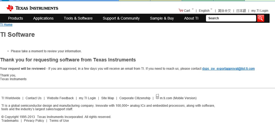This screenshot has height=133, width=275.
Task: Expand the Cart dropdown arrow
Action: coord(192,9)
